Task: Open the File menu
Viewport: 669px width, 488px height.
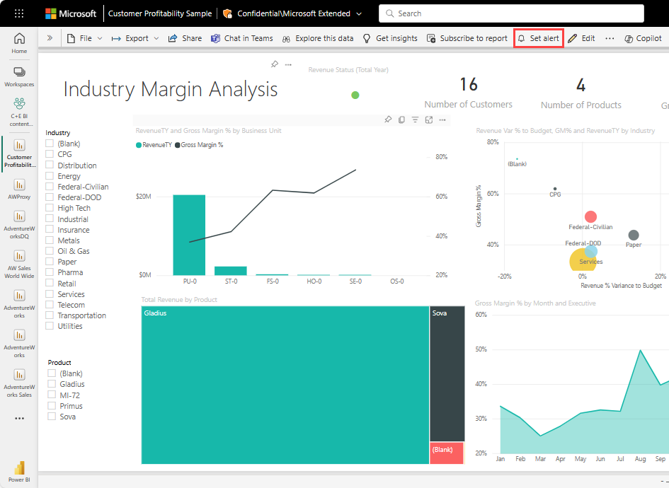Action: point(84,38)
